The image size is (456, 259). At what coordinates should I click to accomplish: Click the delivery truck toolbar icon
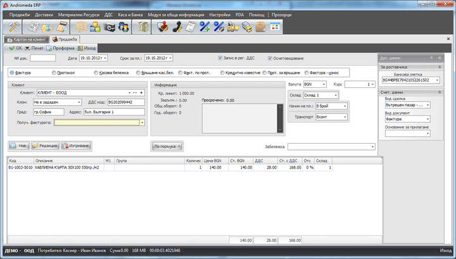click(246, 27)
